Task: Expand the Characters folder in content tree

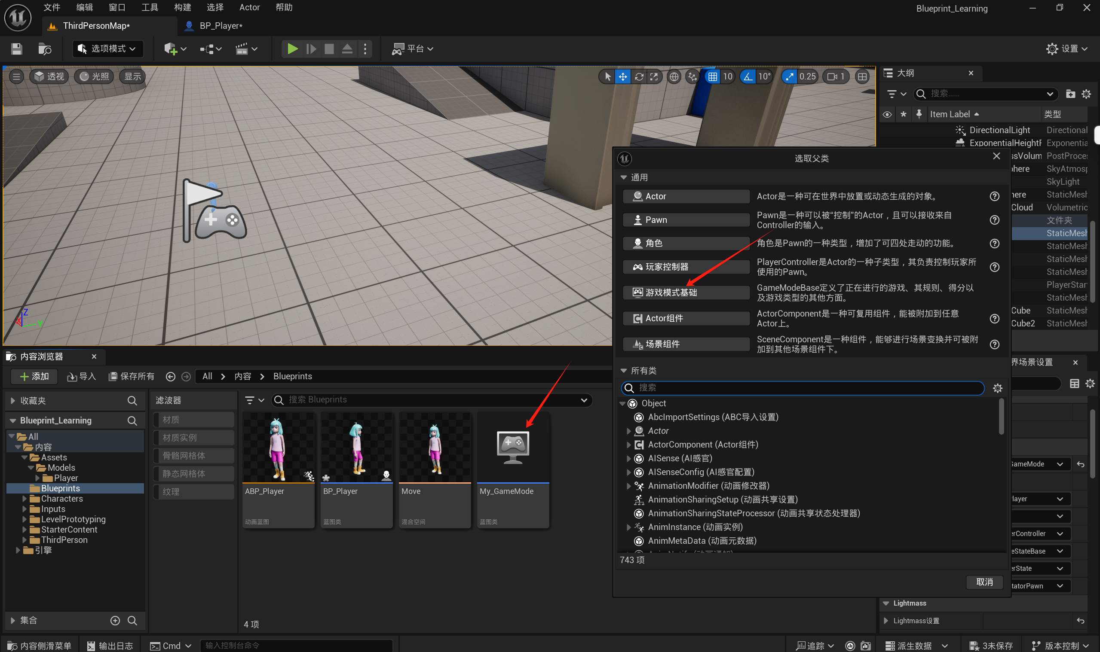Action: coord(25,499)
